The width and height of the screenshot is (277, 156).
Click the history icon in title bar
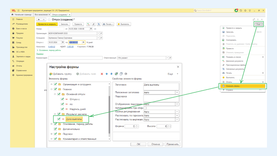coord(241,10)
